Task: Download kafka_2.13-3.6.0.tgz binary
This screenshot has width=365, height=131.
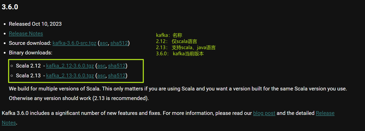Action: pyautogui.click(x=70, y=75)
